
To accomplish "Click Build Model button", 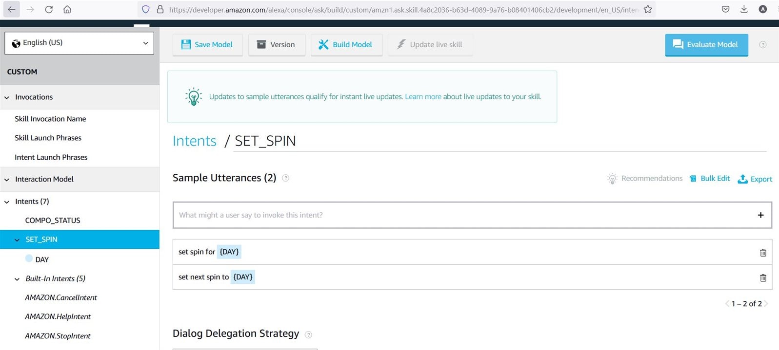I will 346,45.
